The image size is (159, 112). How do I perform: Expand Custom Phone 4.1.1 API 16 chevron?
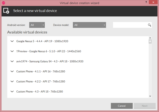click(x=12, y=71)
